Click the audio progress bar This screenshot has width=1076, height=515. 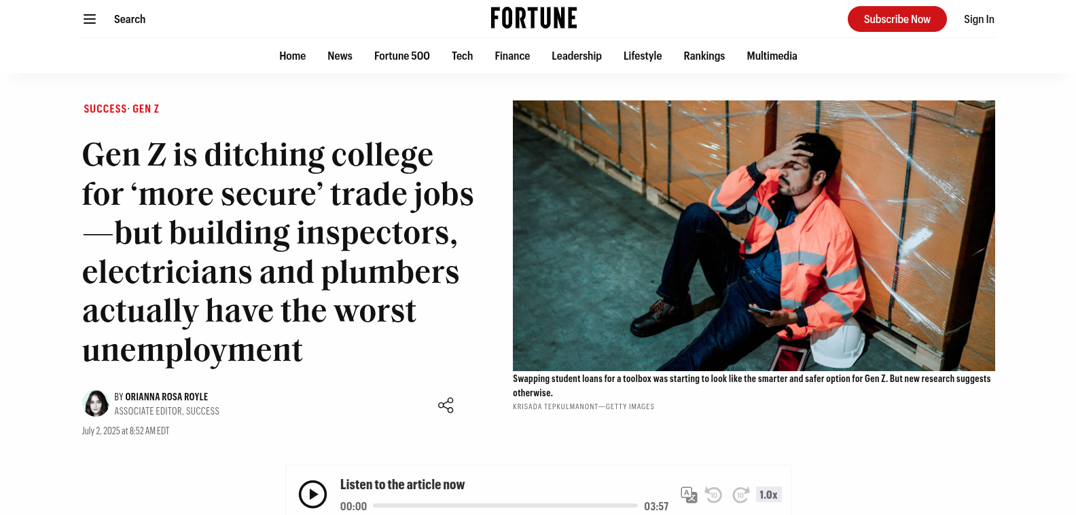click(x=505, y=506)
